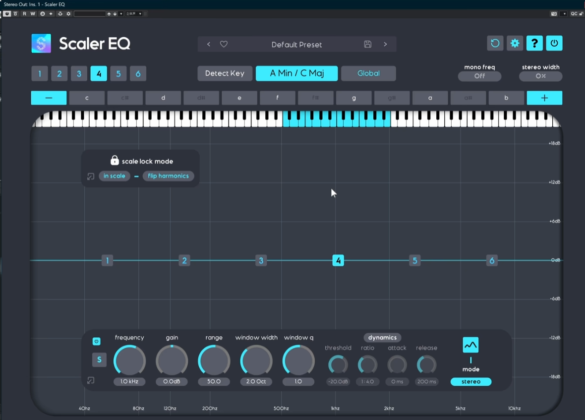Open mono freq Off value selector

(479, 76)
